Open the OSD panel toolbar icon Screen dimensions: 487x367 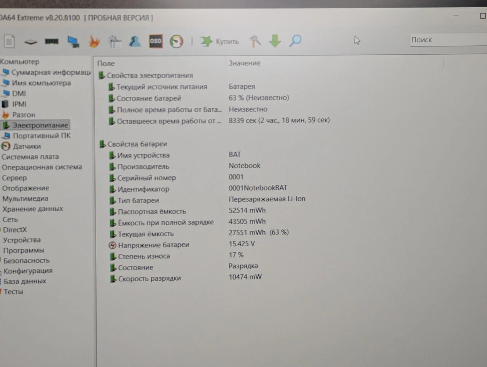(156, 41)
